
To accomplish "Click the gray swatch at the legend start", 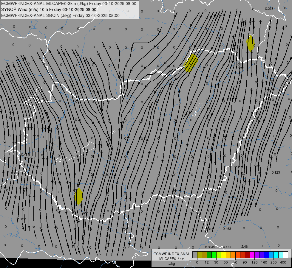I will click(195, 255).
